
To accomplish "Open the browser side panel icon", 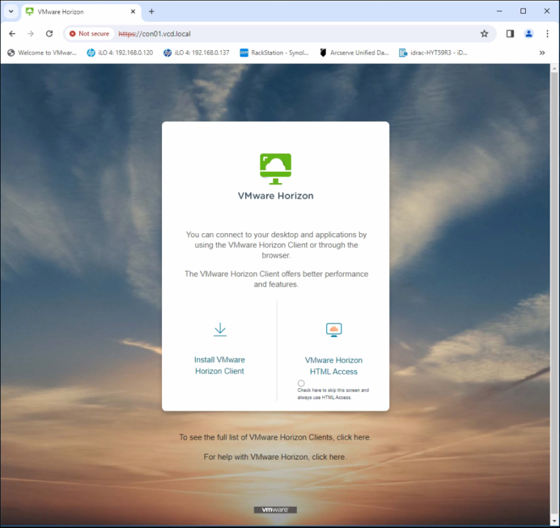I will pyautogui.click(x=509, y=34).
